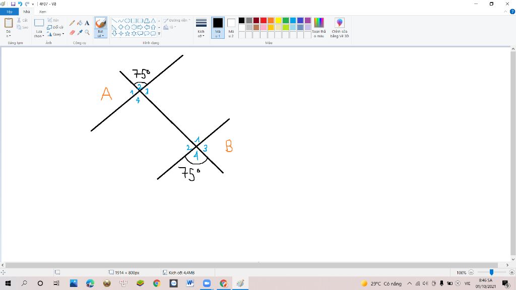Open Soạn thảo màu color editor
516x290 pixels.
(319, 28)
